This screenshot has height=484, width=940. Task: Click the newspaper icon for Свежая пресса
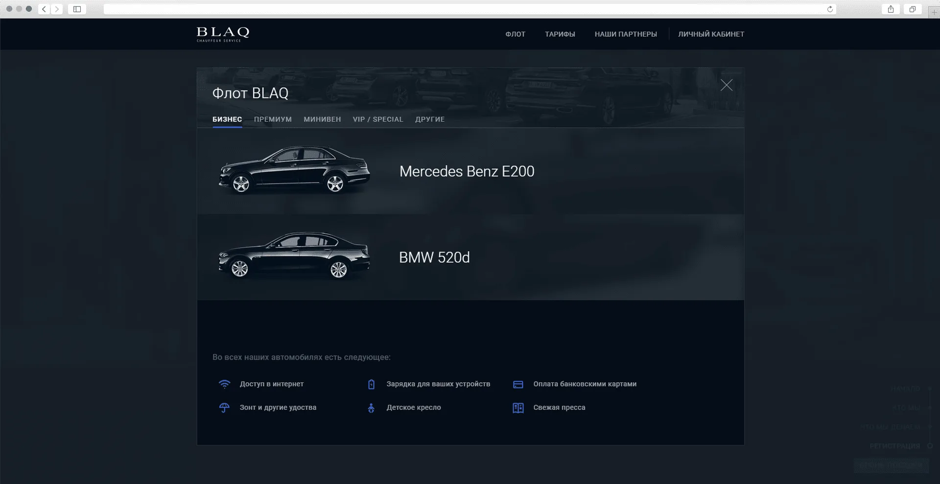tap(518, 408)
